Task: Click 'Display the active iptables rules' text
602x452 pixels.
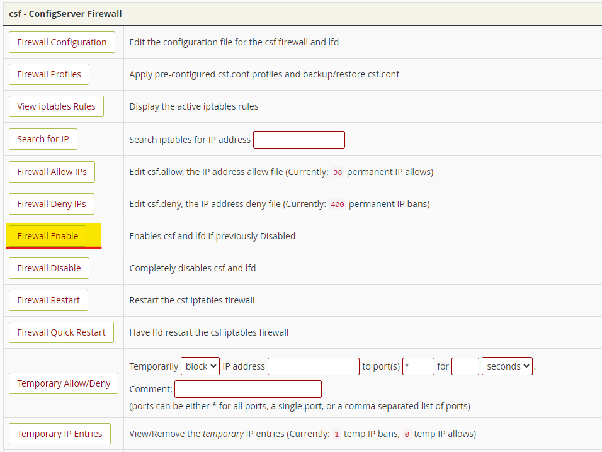Action: click(194, 106)
